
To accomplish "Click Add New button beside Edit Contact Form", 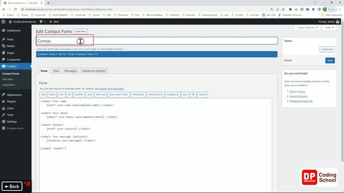I will (x=81, y=32).
